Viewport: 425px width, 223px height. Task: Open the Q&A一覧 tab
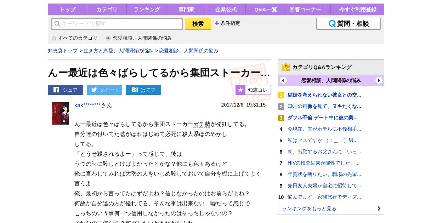click(x=266, y=9)
